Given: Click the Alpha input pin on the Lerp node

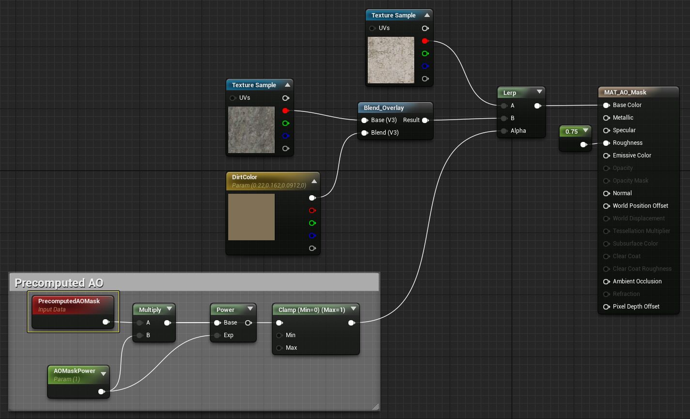Looking at the screenshot, I should tap(504, 131).
